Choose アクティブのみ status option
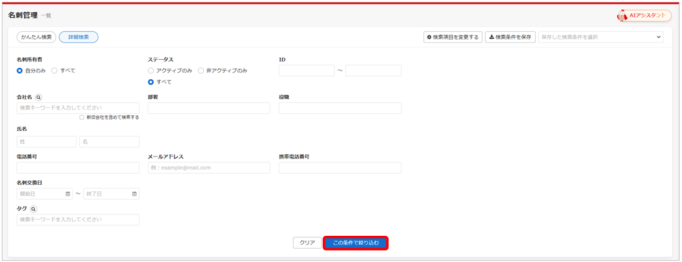The width and height of the screenshot is (682, 262). coord(151,71)
